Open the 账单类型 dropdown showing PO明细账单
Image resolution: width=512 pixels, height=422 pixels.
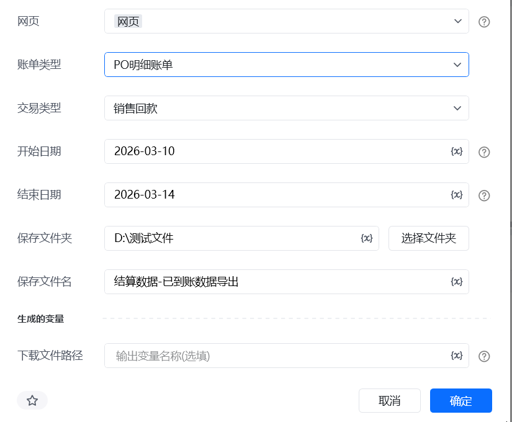286,65
